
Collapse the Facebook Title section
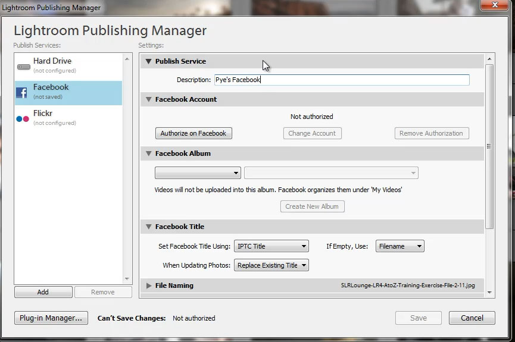(148, 227)
